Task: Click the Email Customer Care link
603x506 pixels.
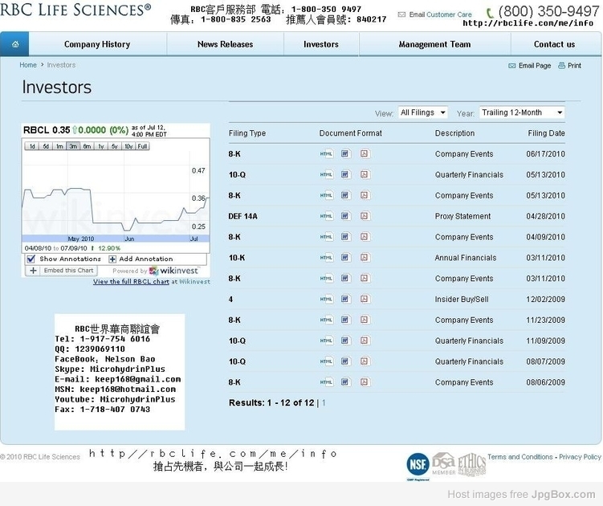Action: 440,14
